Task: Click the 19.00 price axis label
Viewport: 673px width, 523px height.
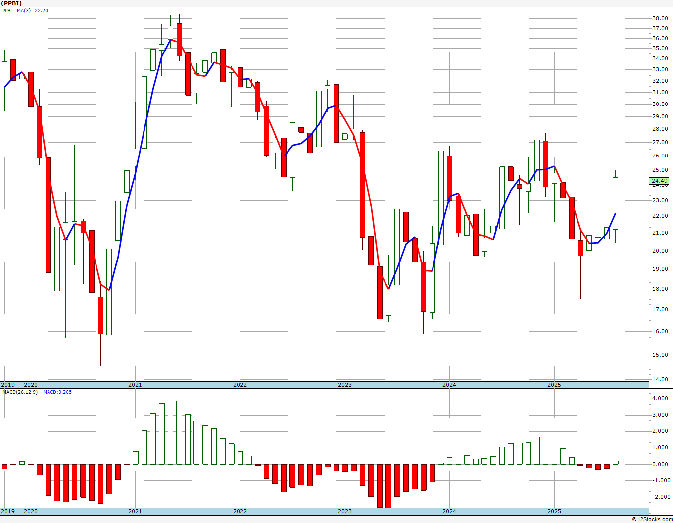Action: pos(660,269)
